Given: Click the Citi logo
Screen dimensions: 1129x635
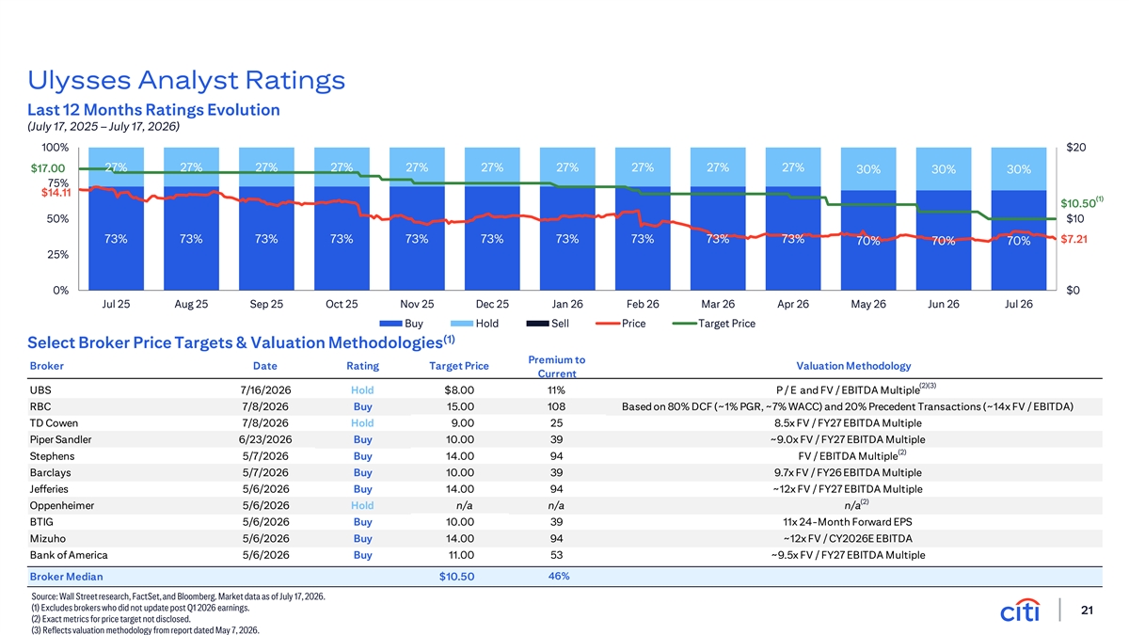Looking at the screenshot, I should (x=1021, y=611).
